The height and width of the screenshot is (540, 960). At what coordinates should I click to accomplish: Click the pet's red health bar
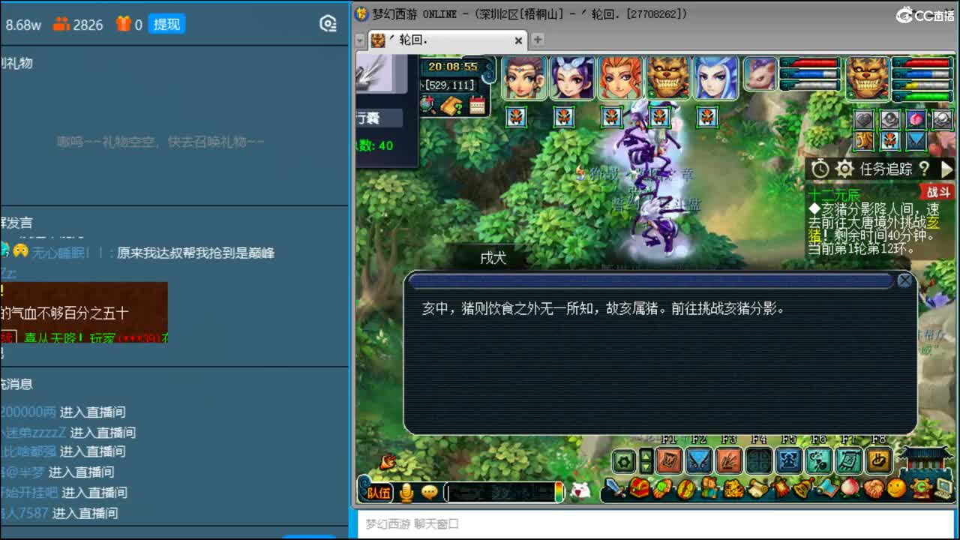click(810, 63)
